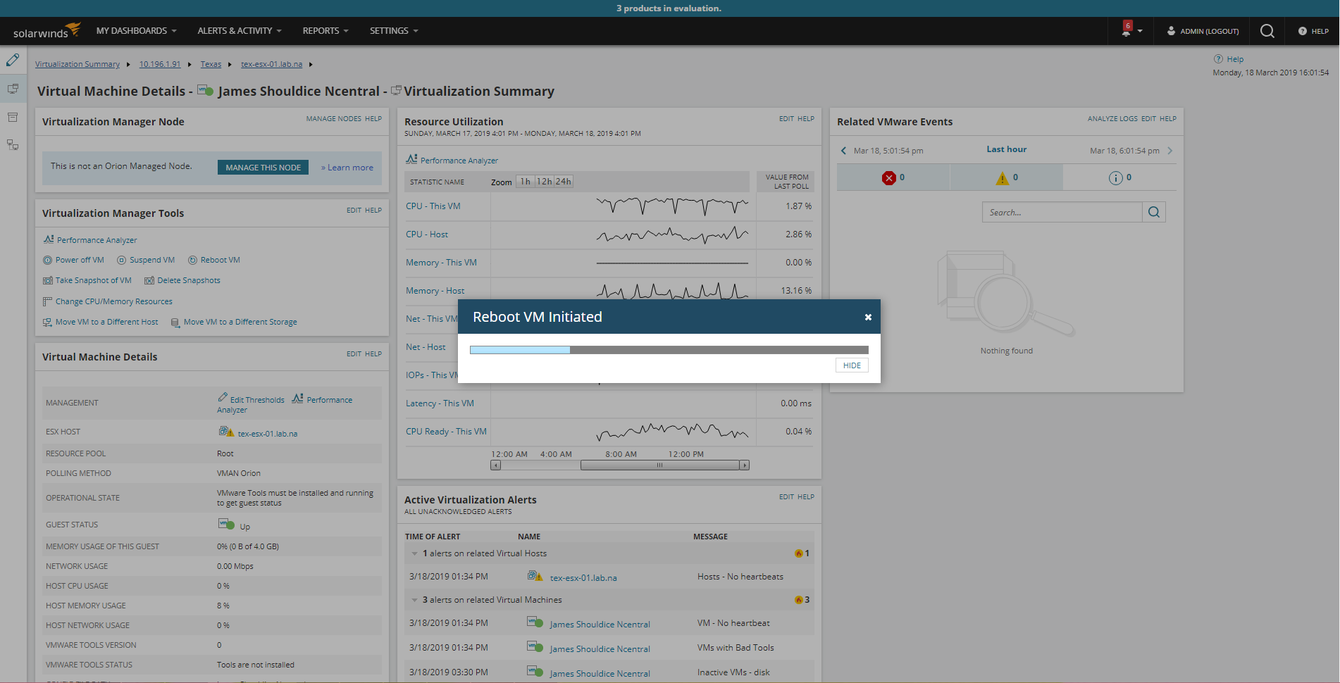Click the Help question mark icon below top bar
The height and width of the screenshot is (683, 1340).
pyautogui.click(x=1218, y=59)
